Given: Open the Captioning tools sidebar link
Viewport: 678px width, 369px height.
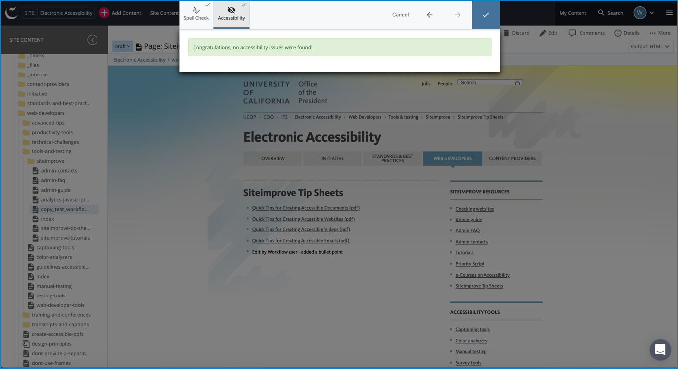Looking at the screenshot, I should point(473,329).
